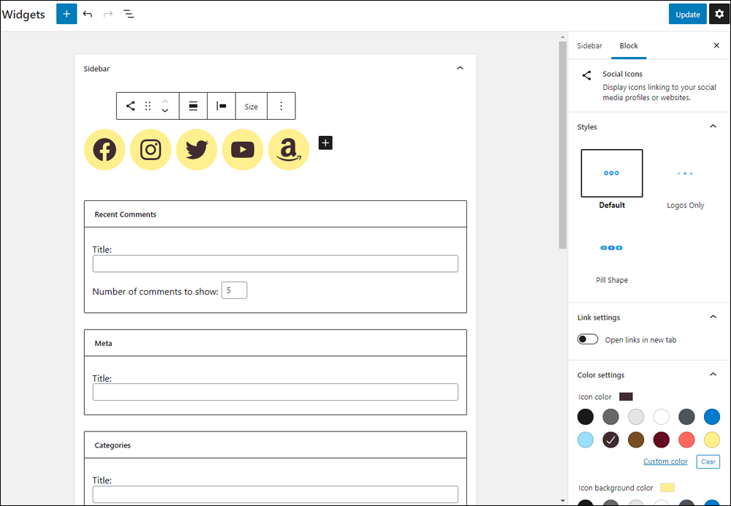The image size is (731, 506).
Task: Pick the blue icon color swatch
Action: pyautogui.click(x=712, y=417)
